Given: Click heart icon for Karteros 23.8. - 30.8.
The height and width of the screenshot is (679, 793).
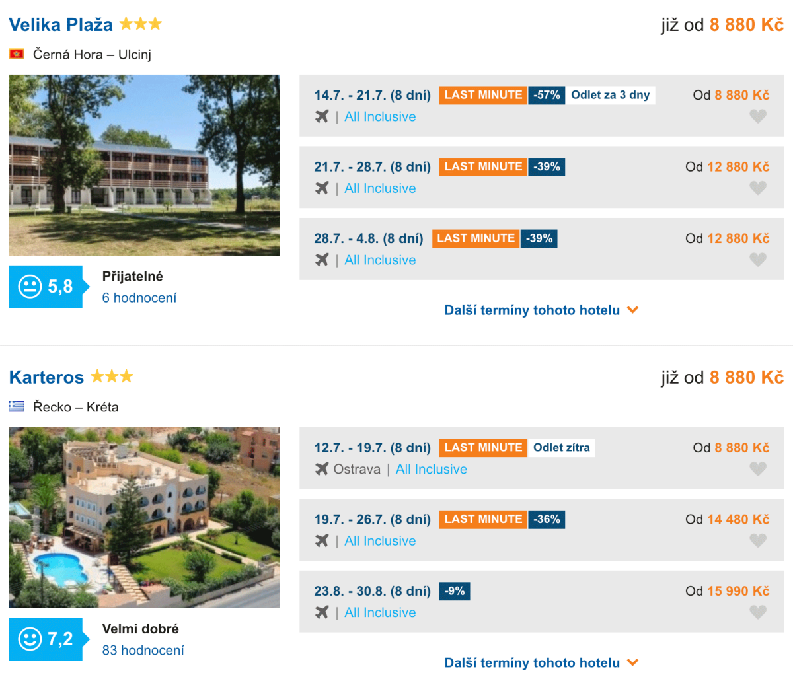Looking at the screenshot, I should coord(757,612).
